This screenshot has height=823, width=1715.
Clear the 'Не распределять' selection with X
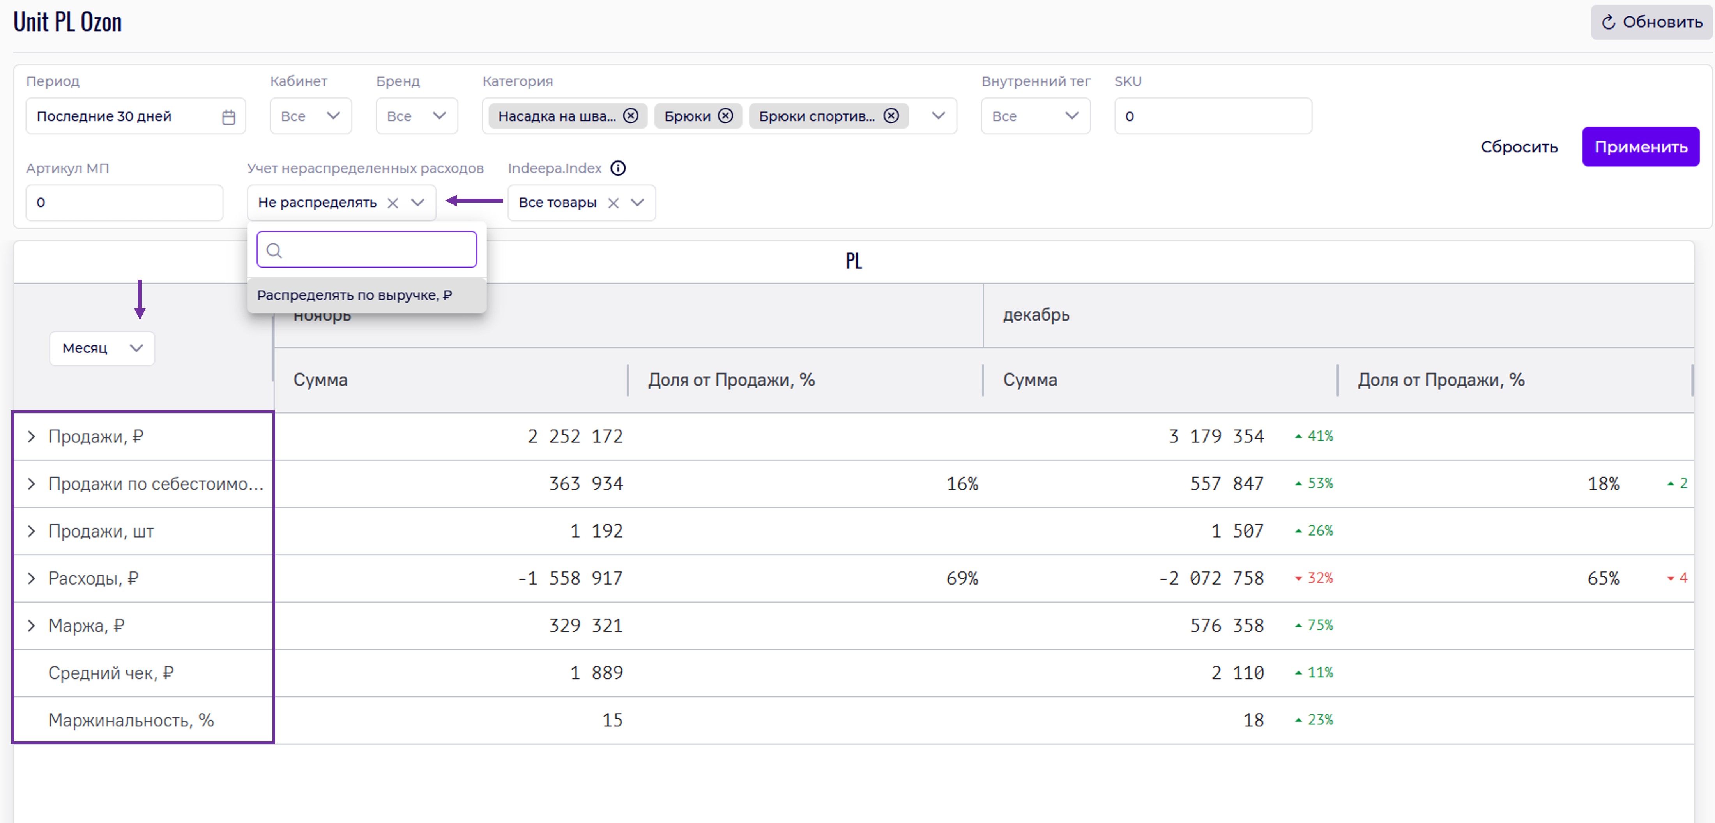(393, 203)
